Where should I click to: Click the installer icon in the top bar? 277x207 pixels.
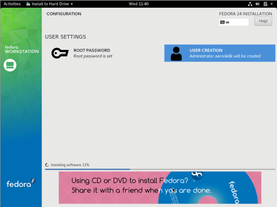(28, 4)
